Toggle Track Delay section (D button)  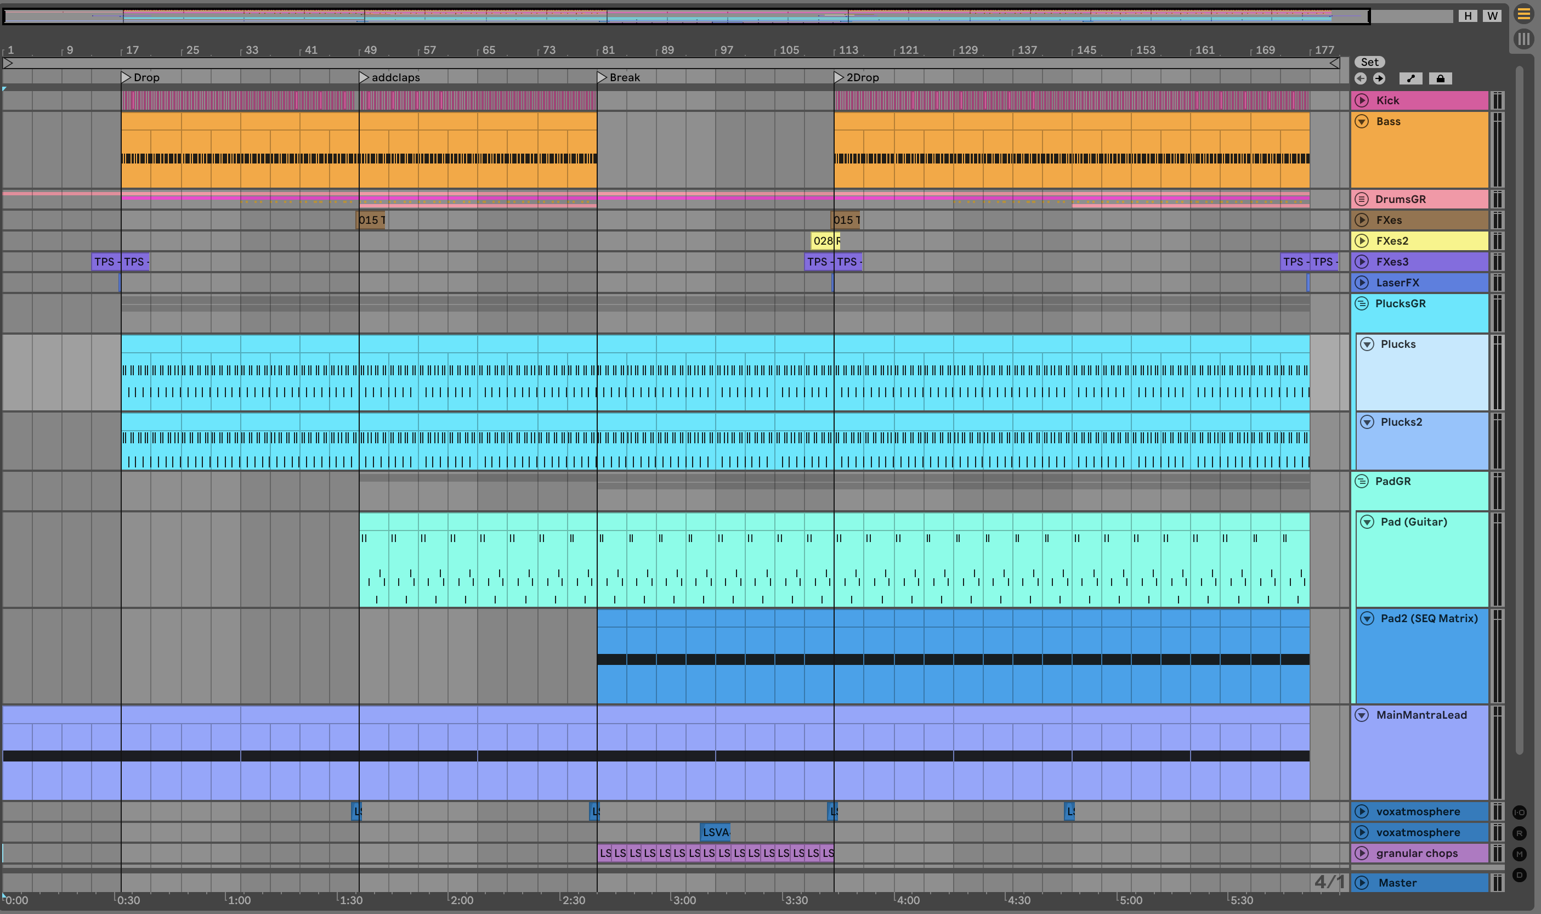(1519, 874)
